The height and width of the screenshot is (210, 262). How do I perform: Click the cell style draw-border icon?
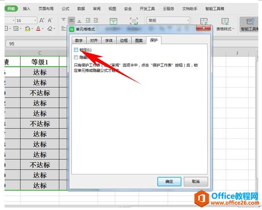[16, 29]
